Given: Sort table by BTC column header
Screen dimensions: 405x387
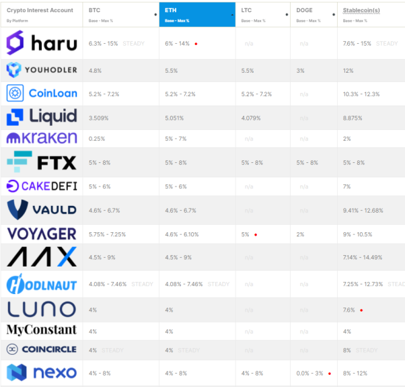Looking at the screenshot, I should tap(121, 14).
